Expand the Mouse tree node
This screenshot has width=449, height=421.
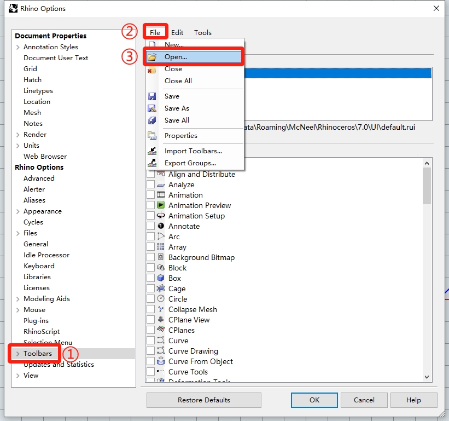click(x=18, y=310)
